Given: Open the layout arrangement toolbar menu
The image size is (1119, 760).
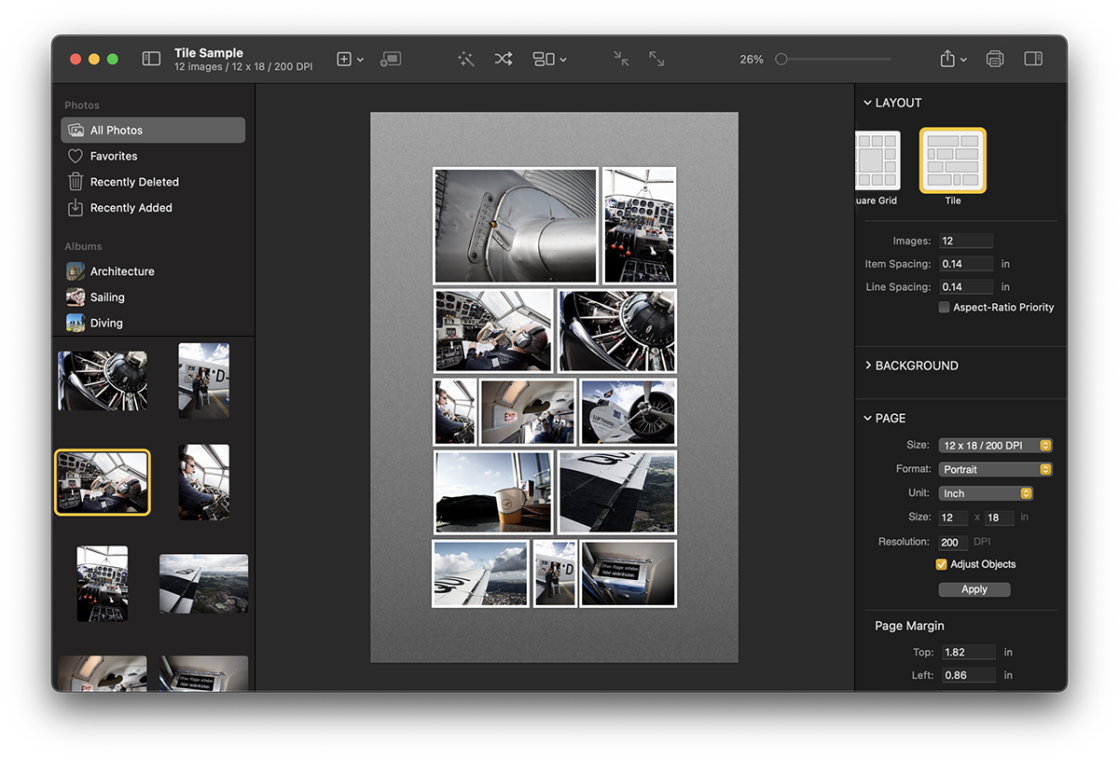Looking at the screenshot, I should click(549, 59).
